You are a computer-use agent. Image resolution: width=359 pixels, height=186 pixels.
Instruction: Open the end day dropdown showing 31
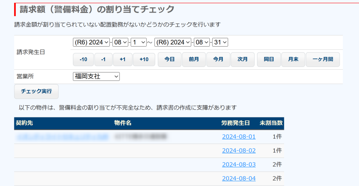220,42
